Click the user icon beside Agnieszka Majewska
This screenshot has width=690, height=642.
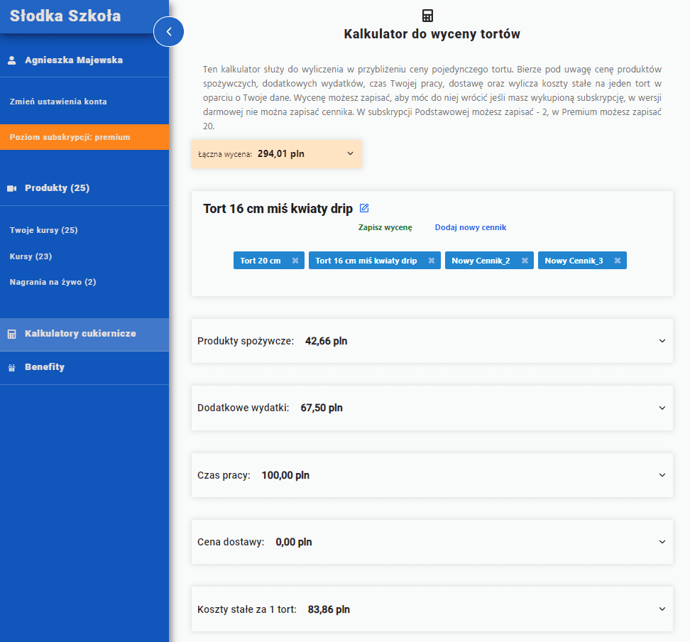[x=11, y=61]
